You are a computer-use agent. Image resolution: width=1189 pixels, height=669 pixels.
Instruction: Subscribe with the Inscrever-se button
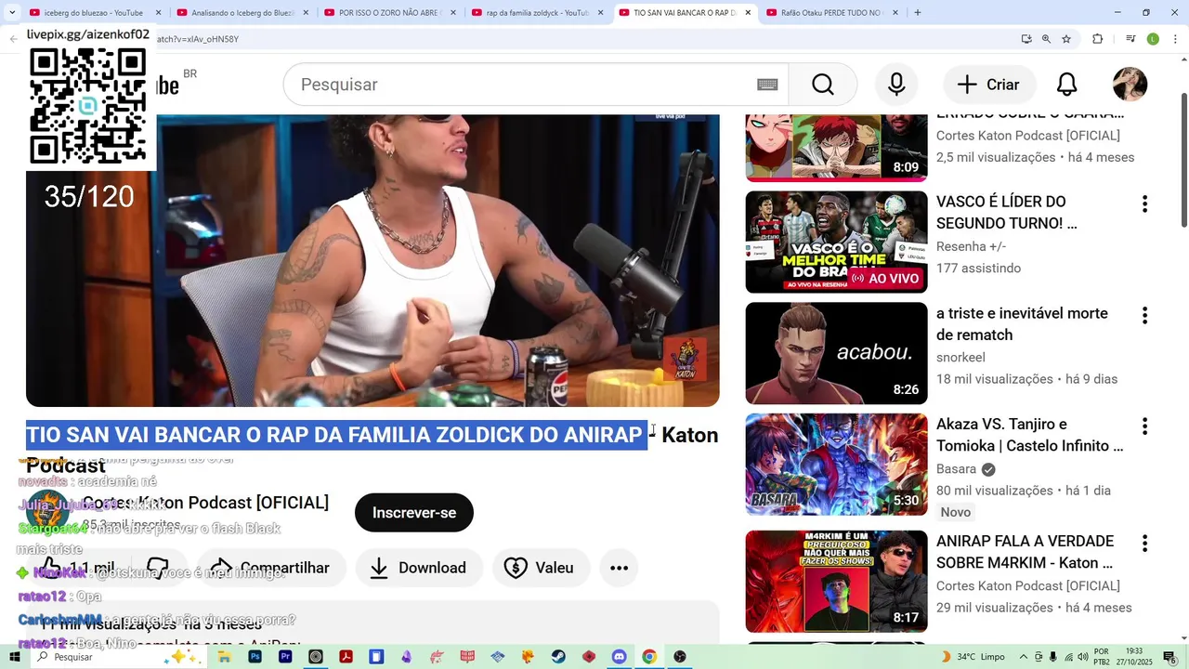click(413, 513)
